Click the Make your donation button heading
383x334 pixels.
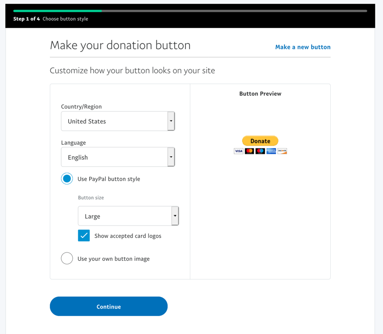click(120, 45)
